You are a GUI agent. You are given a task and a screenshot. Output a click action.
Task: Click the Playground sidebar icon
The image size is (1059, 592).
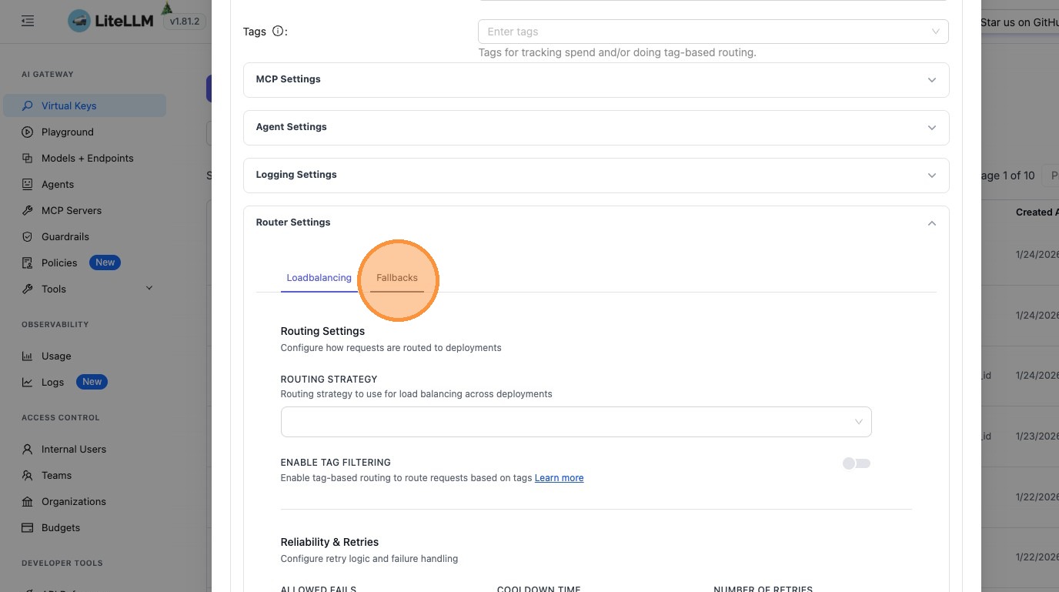[x=28, y=132]
